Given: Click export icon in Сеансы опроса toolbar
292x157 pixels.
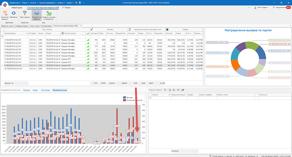Looking at the screenshot, I should [183, 90].
